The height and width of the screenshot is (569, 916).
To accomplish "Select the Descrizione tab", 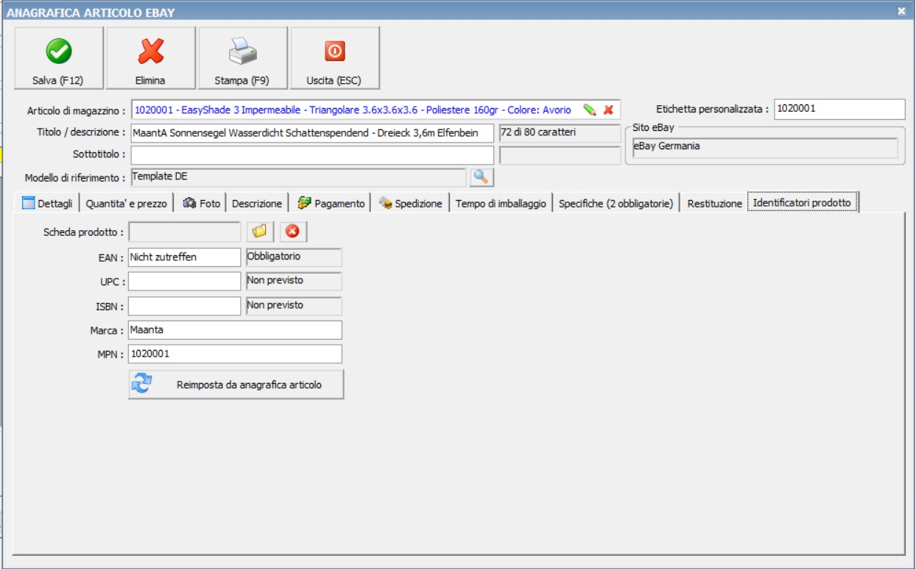I will (x=257, y=204).
